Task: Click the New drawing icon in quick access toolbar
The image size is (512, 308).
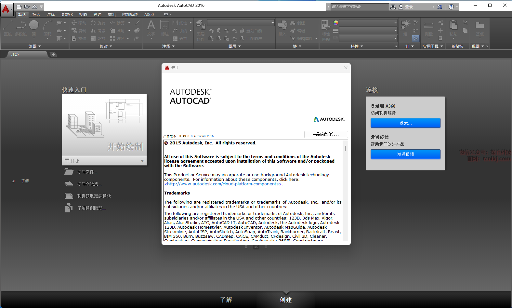Action: [x=19, y=7]
